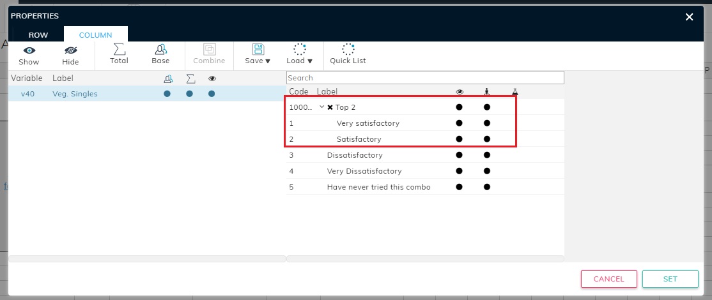
Task: Click the person header icon in code list
Action: pyautogui.click(x=487, y=92)
